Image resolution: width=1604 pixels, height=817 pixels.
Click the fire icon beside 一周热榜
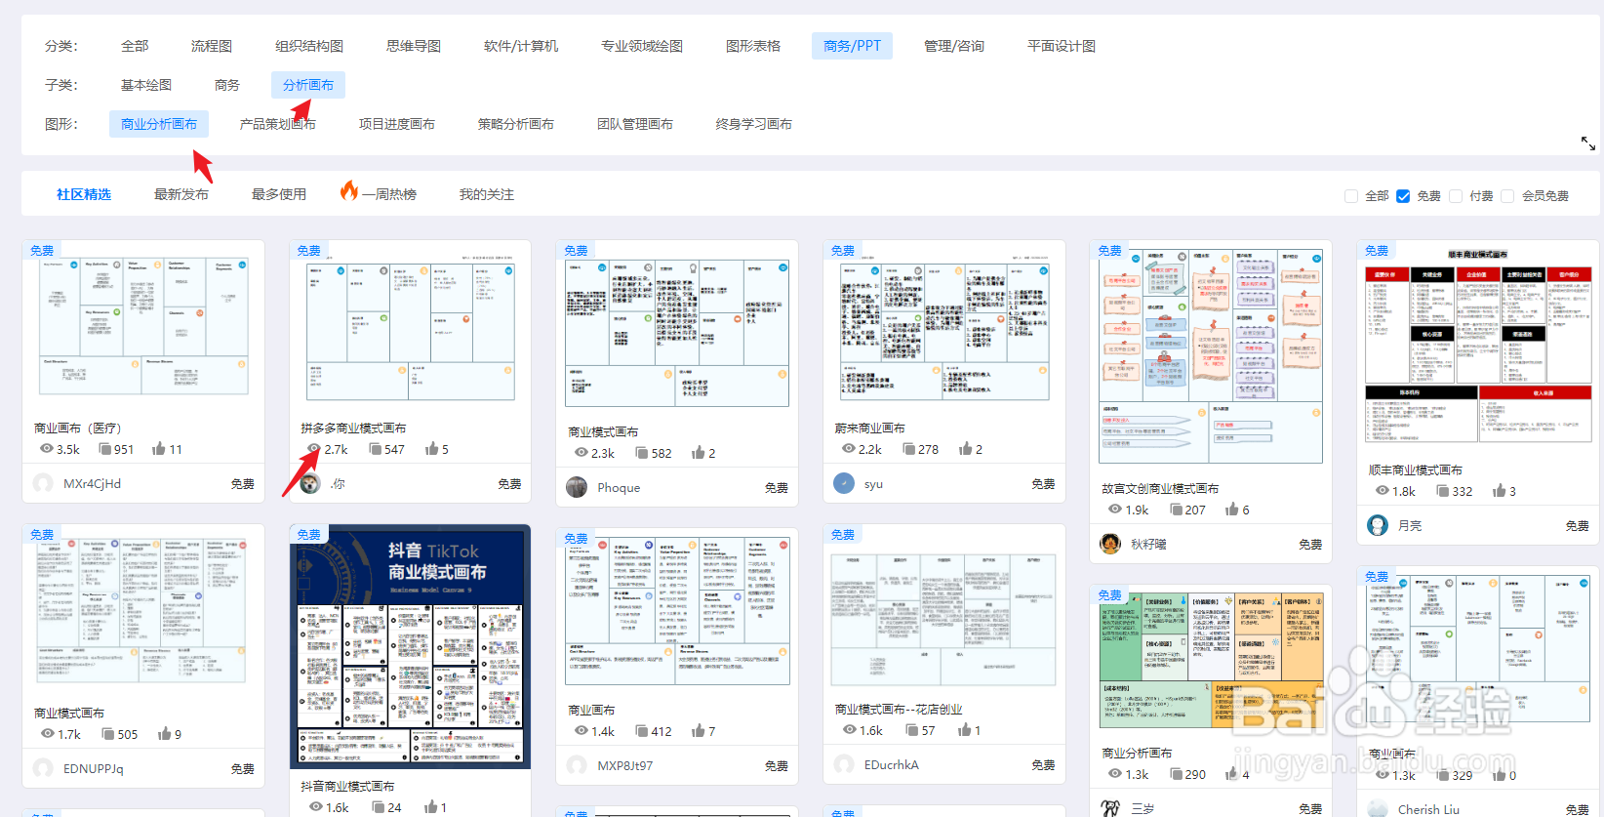click(349, 190)
